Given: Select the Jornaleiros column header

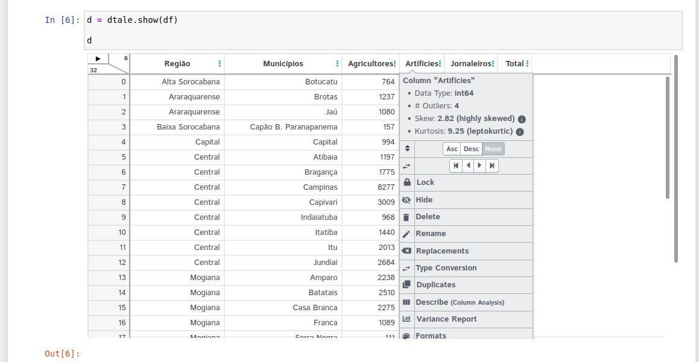Looking at the screenshot, I should tap(471, 64).
